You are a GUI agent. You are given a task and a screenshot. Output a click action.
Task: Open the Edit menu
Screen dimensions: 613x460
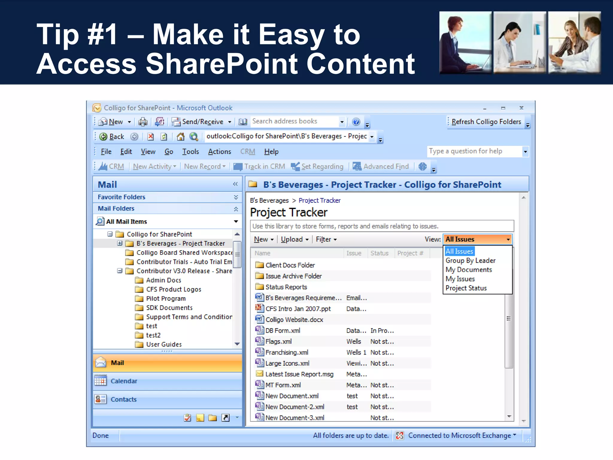(126, 152)
